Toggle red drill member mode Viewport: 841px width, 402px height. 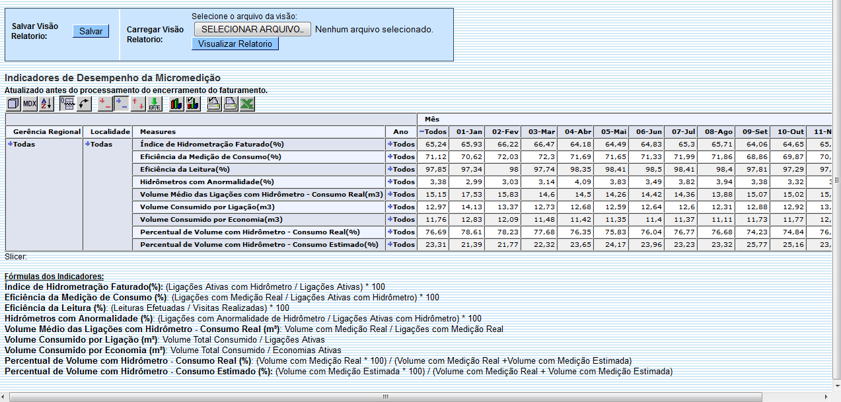105,104
